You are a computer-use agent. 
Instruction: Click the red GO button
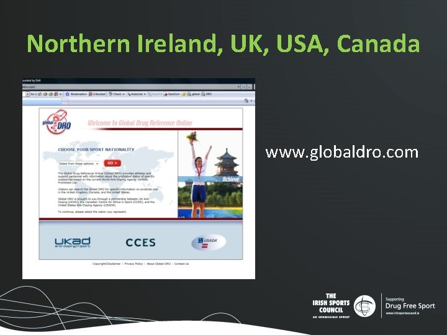[112, 163]
